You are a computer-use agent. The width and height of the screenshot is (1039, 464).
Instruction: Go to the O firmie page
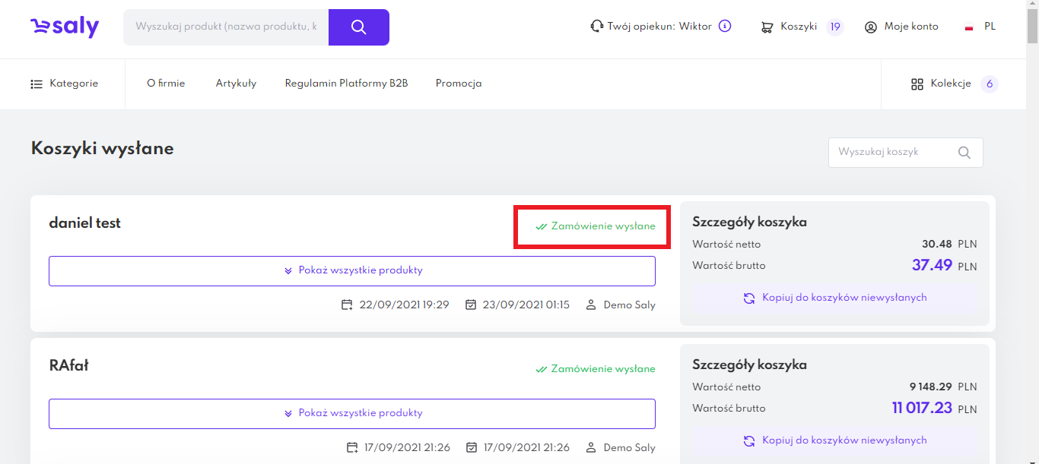coord(166,84)
